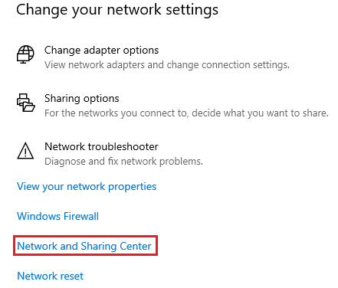Click the 'Change your network settings' heading
Image resolution: width=338 pixels, height=288 pixels.
117,10
